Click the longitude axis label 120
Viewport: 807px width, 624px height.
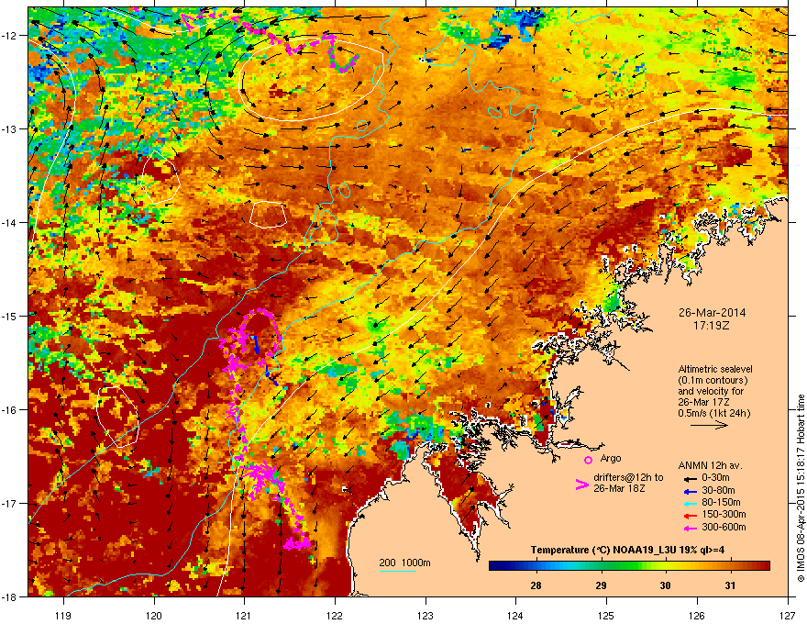154,615
